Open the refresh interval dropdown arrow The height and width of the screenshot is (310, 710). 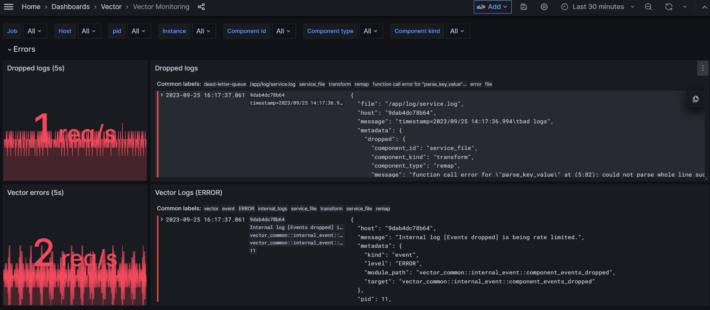pos(685,7)
